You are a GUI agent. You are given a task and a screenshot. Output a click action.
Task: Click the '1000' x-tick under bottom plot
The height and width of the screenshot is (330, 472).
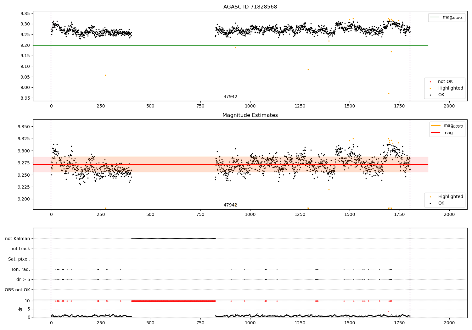coord(250,323)
